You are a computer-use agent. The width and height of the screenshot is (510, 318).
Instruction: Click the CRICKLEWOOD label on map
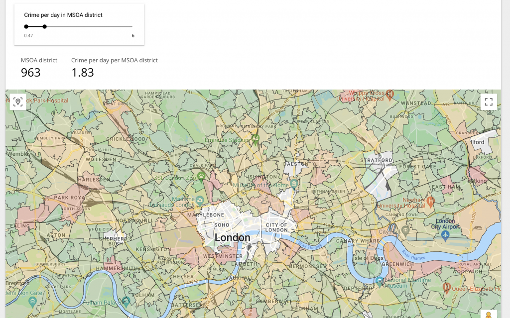[126, 139]
